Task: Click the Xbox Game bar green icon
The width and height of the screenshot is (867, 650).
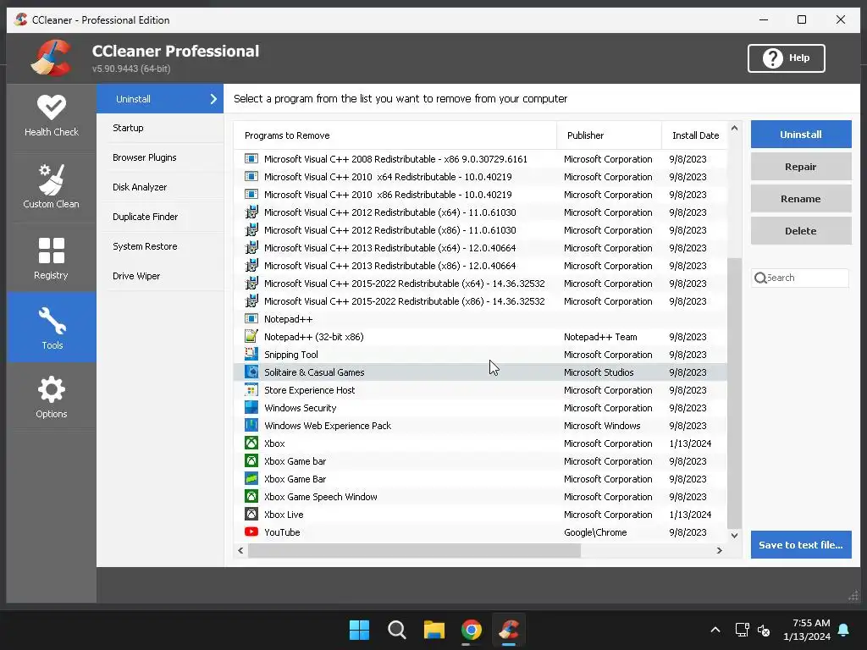Action: click(251, 460)
